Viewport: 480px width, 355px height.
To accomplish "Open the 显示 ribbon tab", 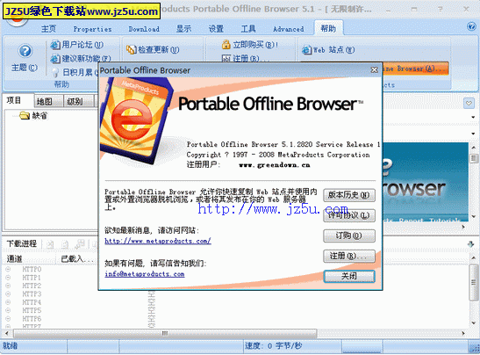I will (183, 29).
